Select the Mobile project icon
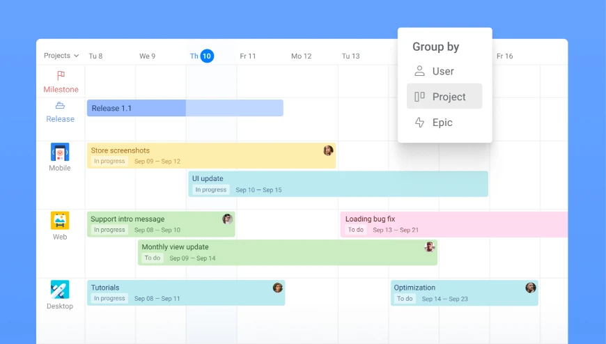This screenshot has width=606, height=344. point(60,152)
